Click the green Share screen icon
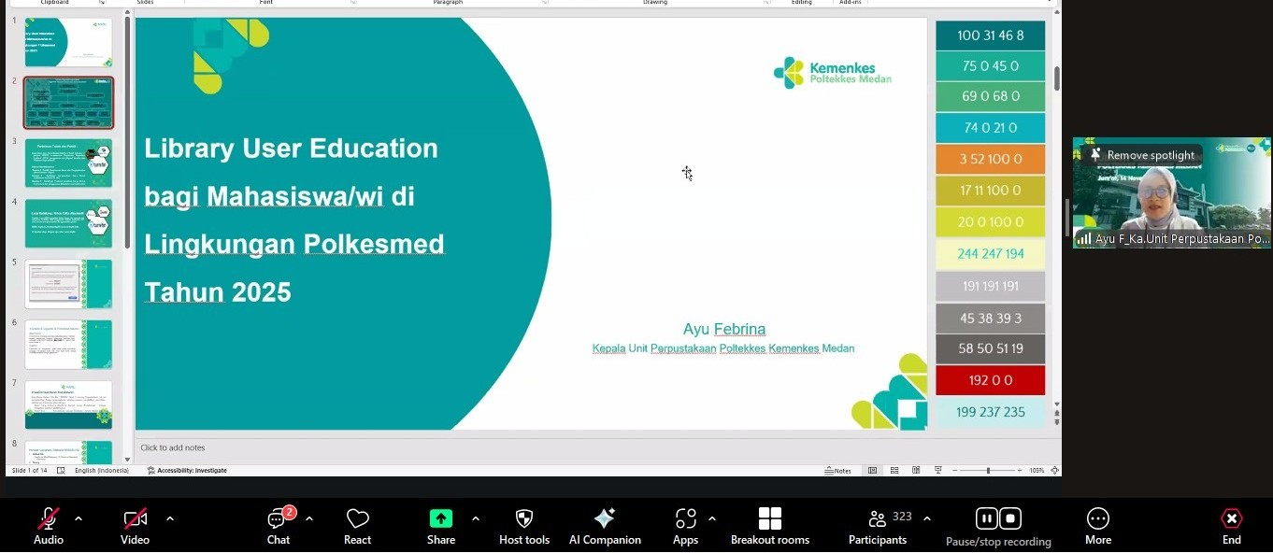1273x553 pixels. (440, 518)
